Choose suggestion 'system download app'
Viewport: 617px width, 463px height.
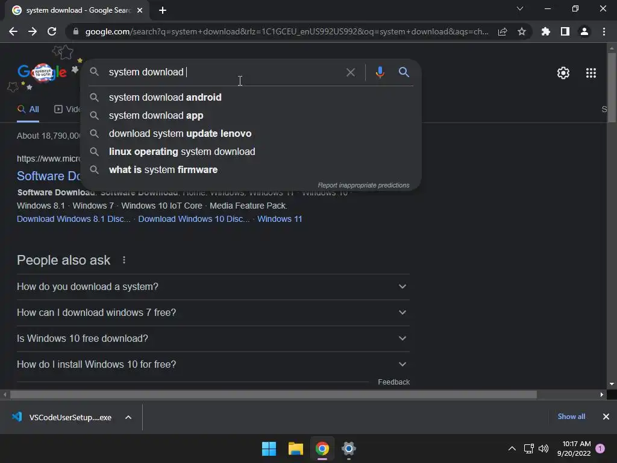251,115
